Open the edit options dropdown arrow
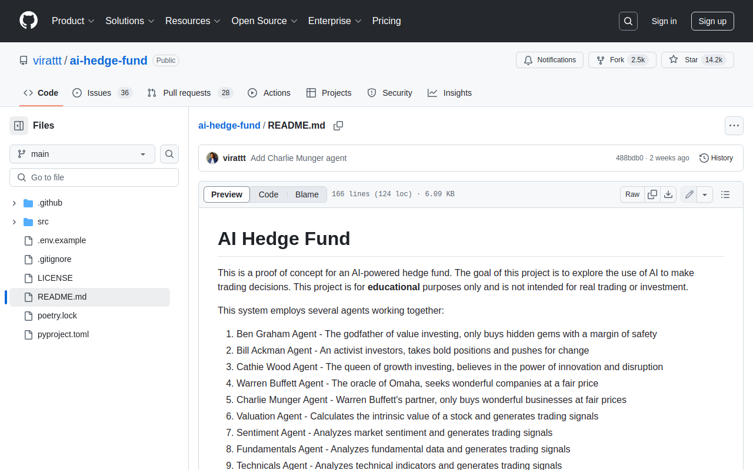The width and height of the screenshot is (753, 470). click(705, 194)
